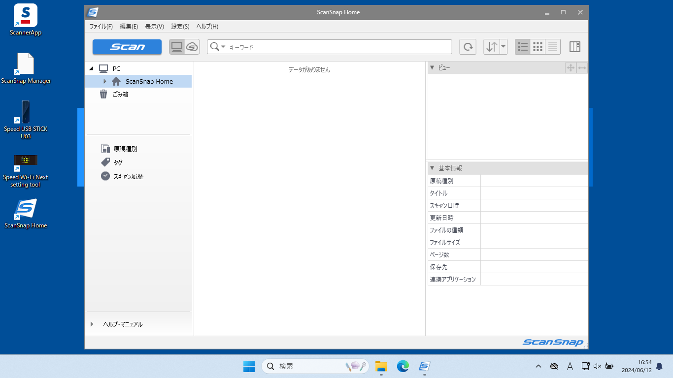Click the network display tray icon
The height and width of the screenshot is (378, 673).
[x=585, y=366]
